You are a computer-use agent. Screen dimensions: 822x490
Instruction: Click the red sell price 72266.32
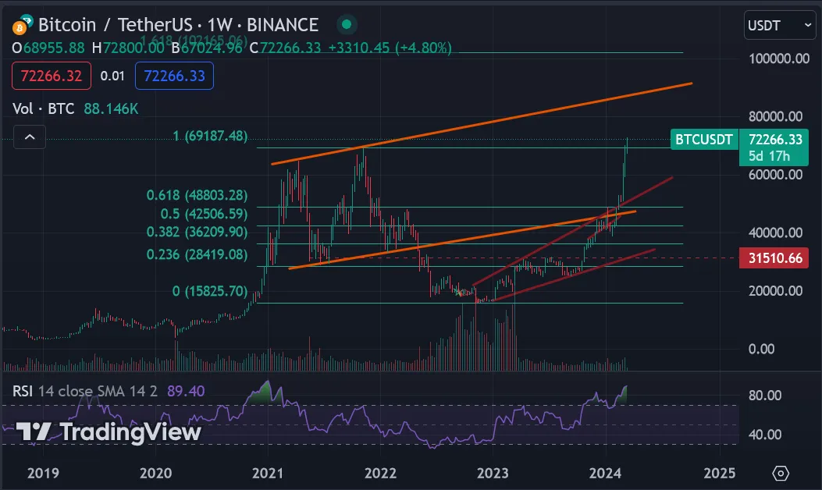coord(52,76)
